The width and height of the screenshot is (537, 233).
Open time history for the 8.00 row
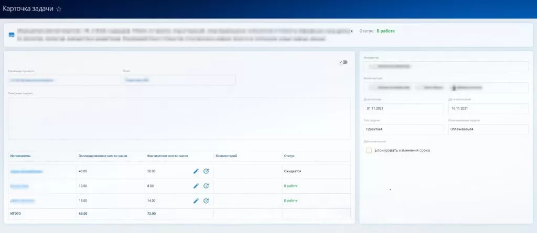tap(206, 186)
